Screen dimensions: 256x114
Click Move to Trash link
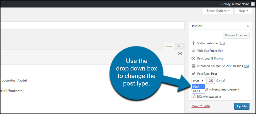(201, 106)
